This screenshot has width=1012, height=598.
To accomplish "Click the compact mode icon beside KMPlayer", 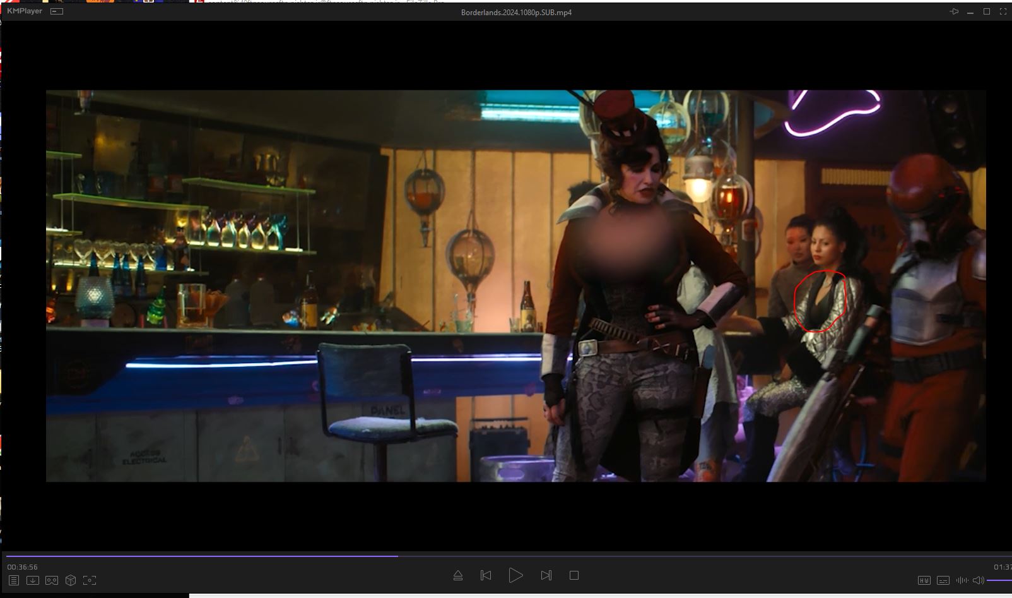I will point(57,11).
